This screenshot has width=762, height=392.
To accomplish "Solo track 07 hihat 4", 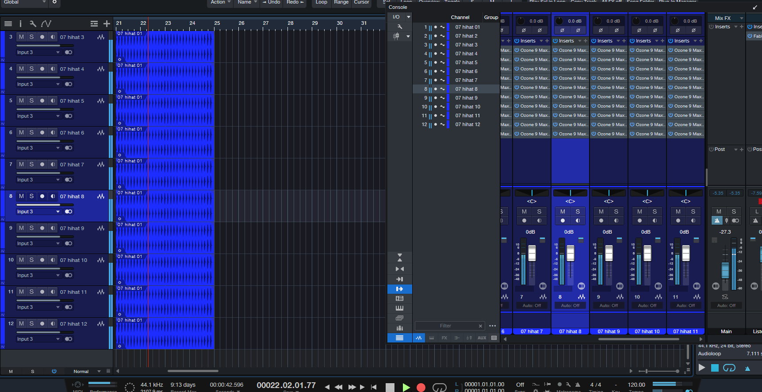I will click(x=31, y=69).
